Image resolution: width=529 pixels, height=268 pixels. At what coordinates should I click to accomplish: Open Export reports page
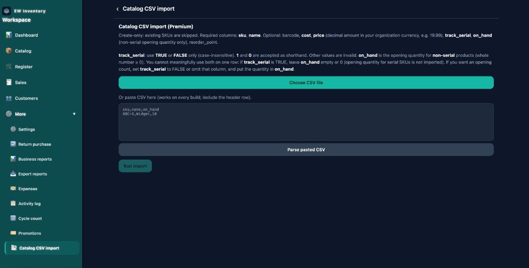click(x=33, y=174)
